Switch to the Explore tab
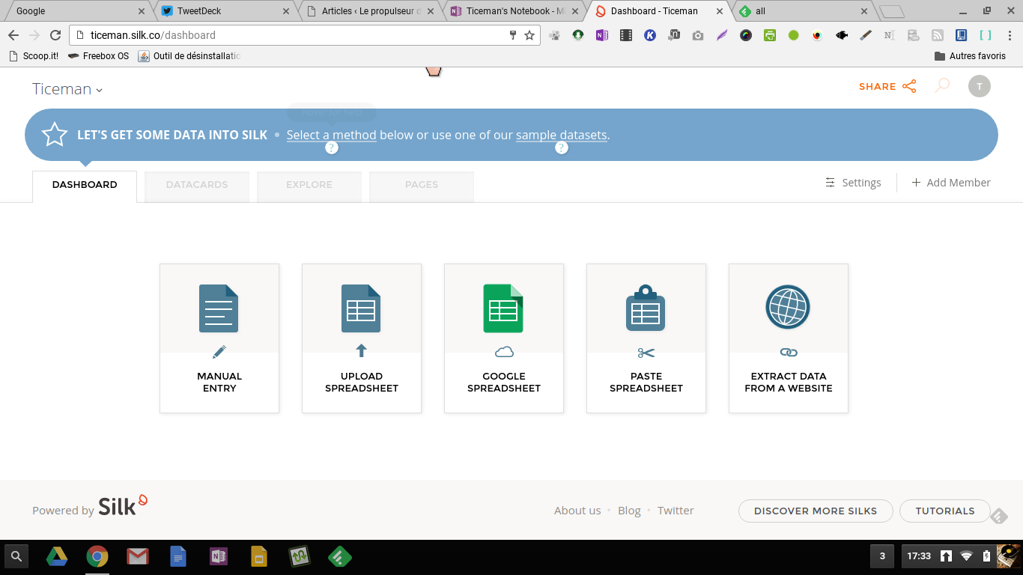 click(x=309, y=186)
